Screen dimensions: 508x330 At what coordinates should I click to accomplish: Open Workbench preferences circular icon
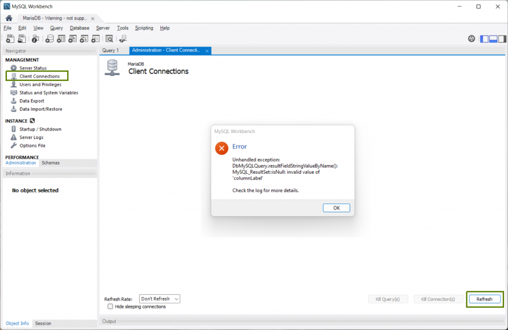click(471, 39)
